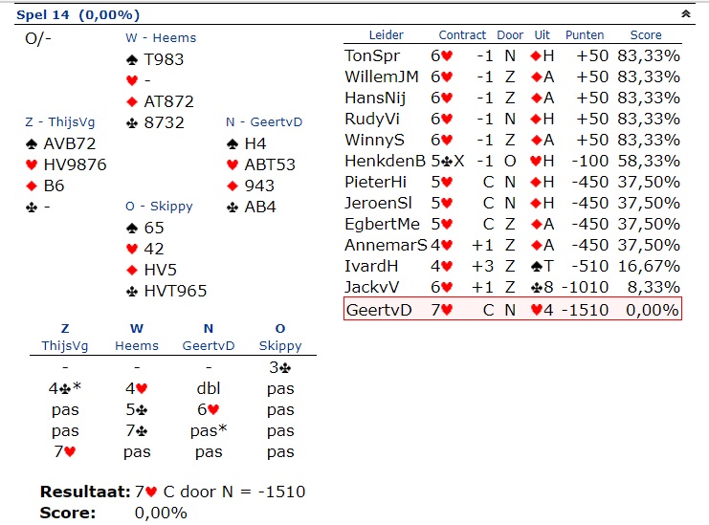Click South's diamond holding B6
Screen dimensions: 709x525
coord(45,186)
